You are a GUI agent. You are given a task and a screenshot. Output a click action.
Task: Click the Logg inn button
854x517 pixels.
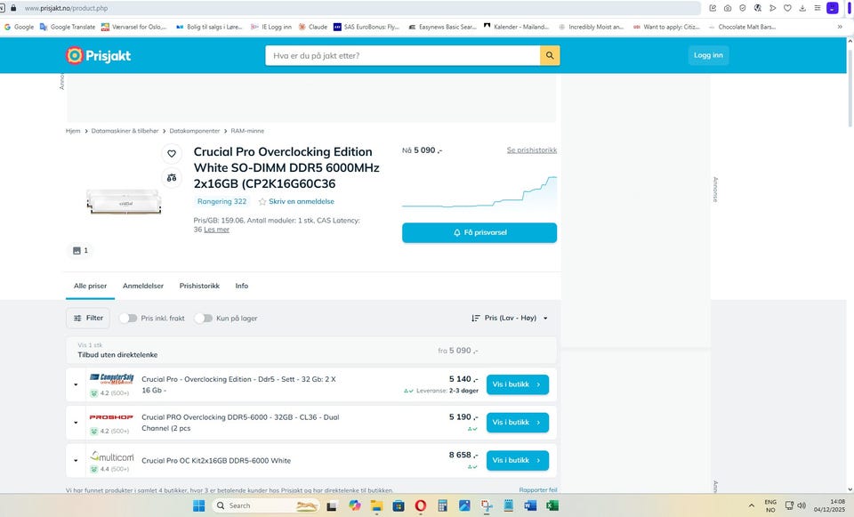point(708,55)
